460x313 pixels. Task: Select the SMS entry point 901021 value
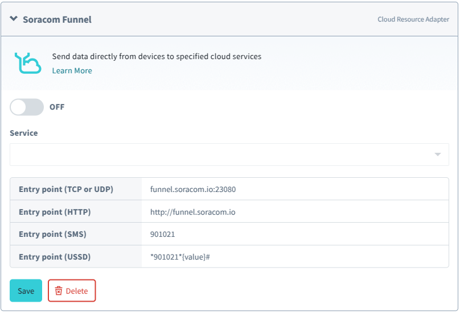point(162,234)
